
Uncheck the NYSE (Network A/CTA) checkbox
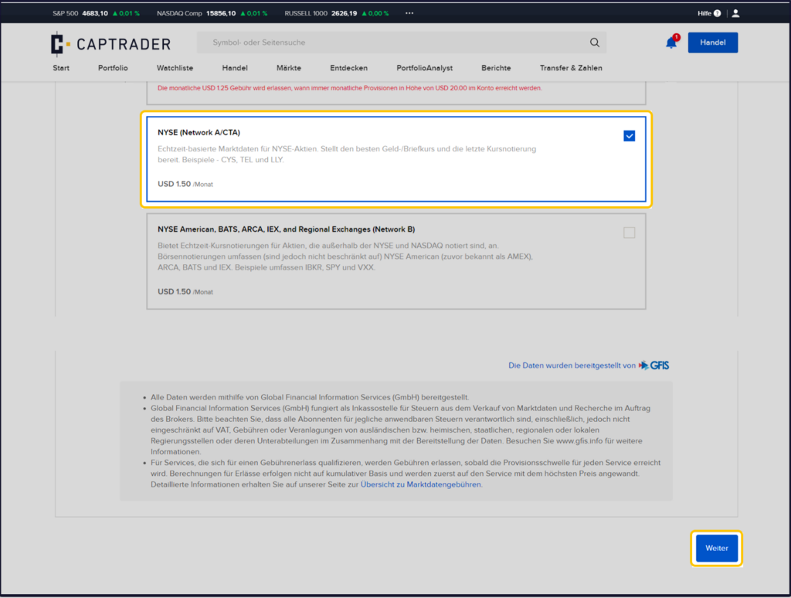coord(629,136)
